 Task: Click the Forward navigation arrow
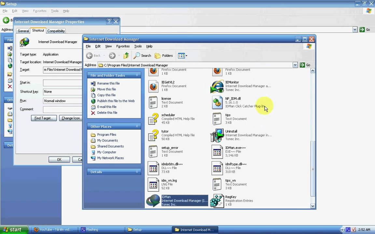[x=112, y=56]
